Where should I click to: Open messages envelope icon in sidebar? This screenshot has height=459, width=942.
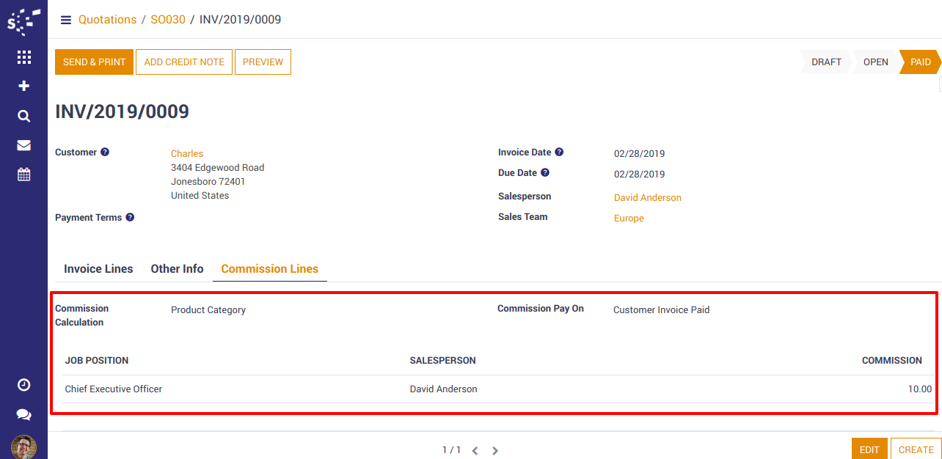[23, 145]
